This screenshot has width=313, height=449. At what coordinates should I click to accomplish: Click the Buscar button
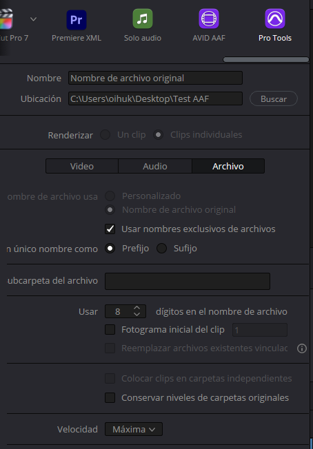pyautogui.click(x=274, y=98)
